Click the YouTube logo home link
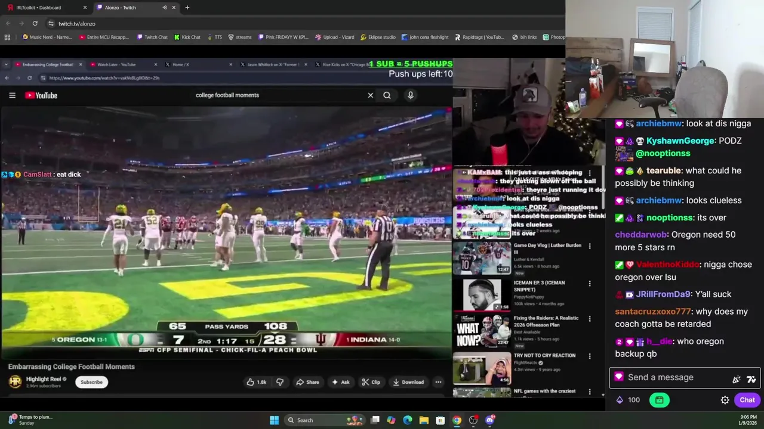This screenshot has width=764, height=429. click(41, 95)
